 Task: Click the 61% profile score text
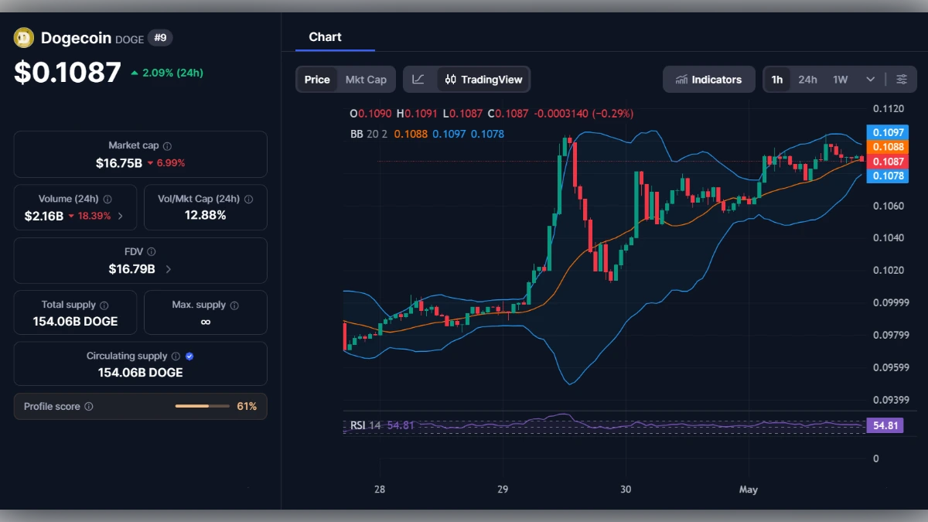(x=247, y=407)
